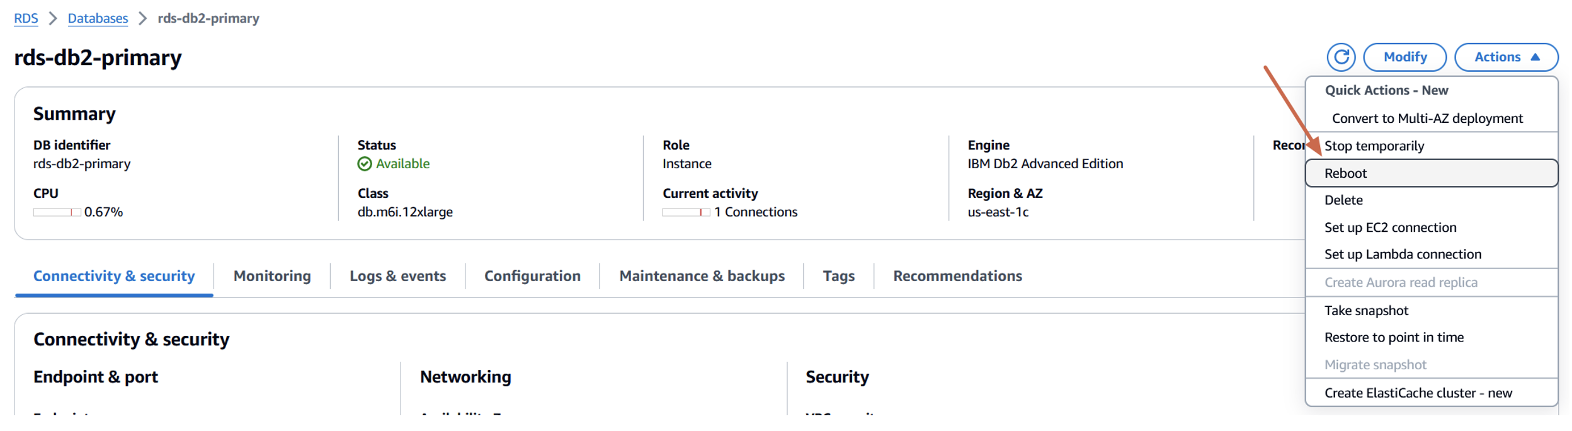
Task: Click the green Available status icon
Action: point(365,164)
